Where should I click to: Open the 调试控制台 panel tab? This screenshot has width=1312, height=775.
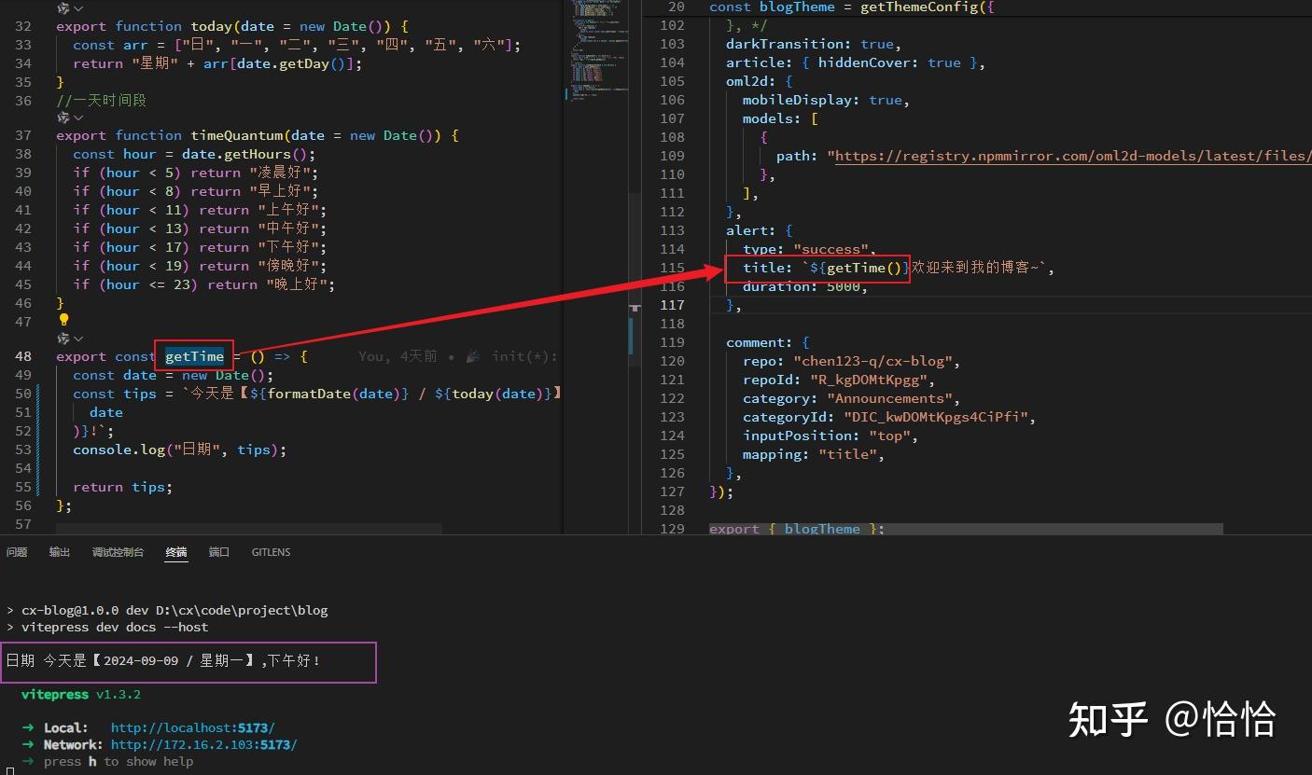(x=118, y=552)
